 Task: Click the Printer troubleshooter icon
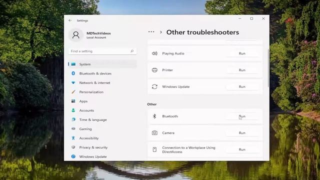pos(154,70)
